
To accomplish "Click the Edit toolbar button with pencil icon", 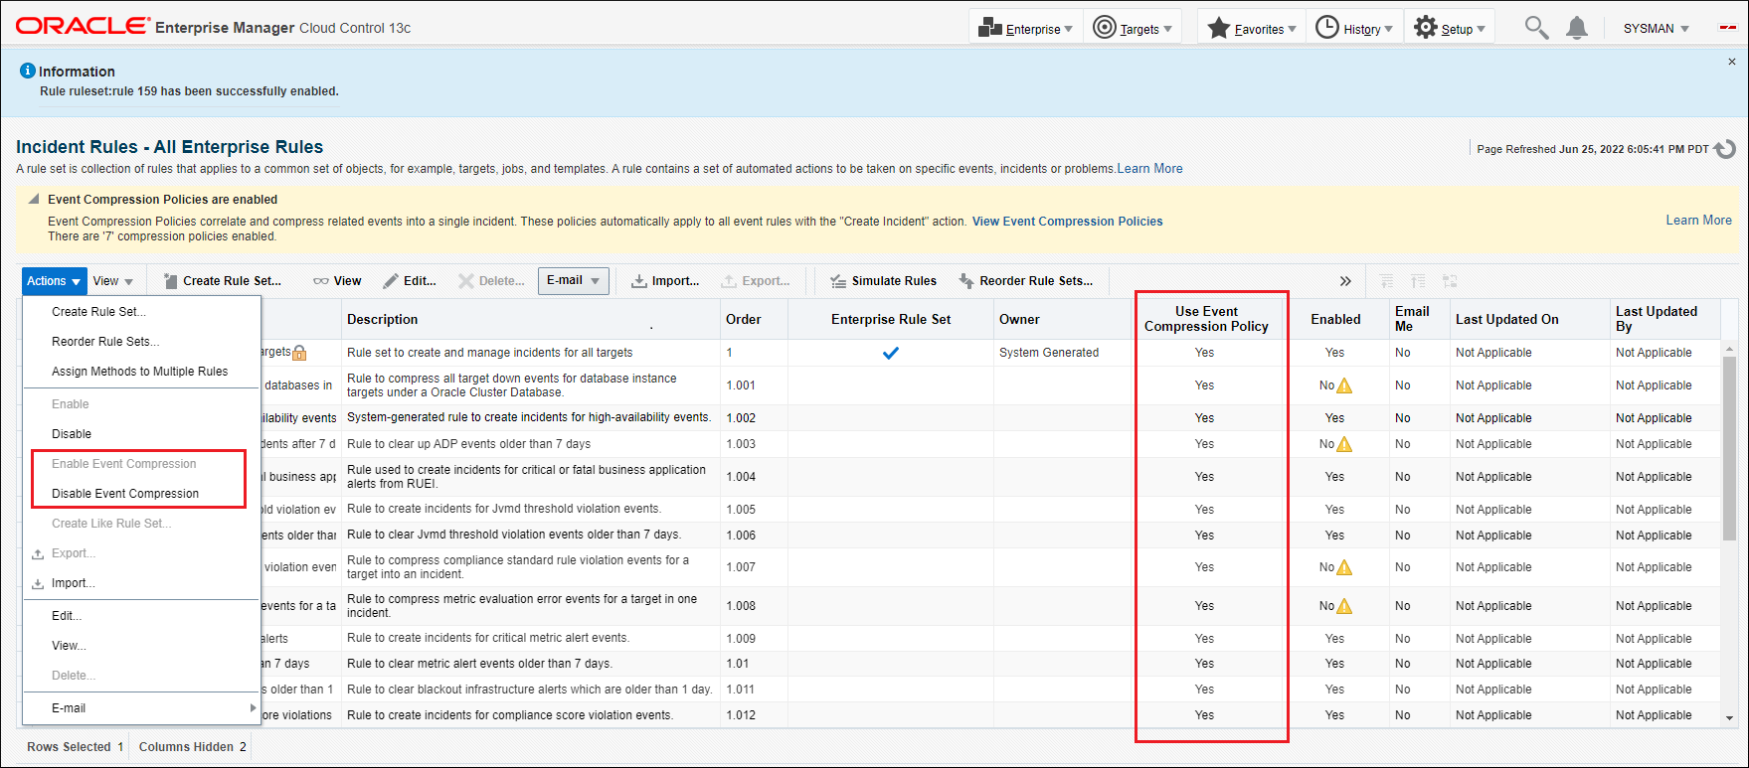I will (x=410, y=281).
